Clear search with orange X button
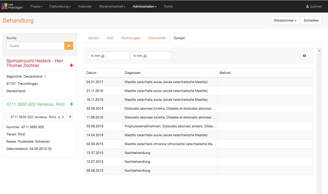The width and height of the screenshot is (328, 194). [69, 46]
